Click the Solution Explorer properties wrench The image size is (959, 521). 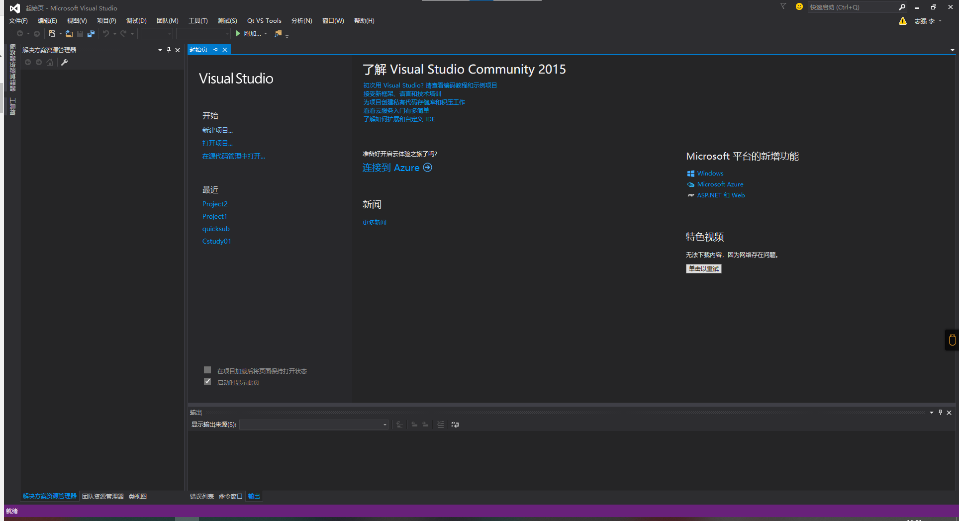coord(64,62)
